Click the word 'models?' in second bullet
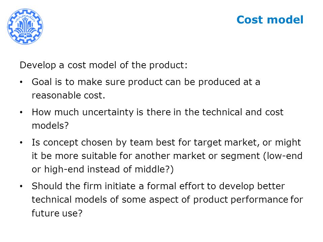The image size is (323, 242). coord(50,125)
